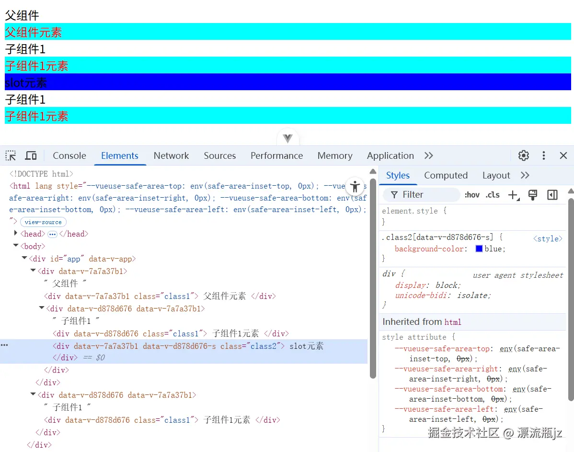Click the computed styles sidebar toggle icon

pyautogui.click(x=552, y=194)
